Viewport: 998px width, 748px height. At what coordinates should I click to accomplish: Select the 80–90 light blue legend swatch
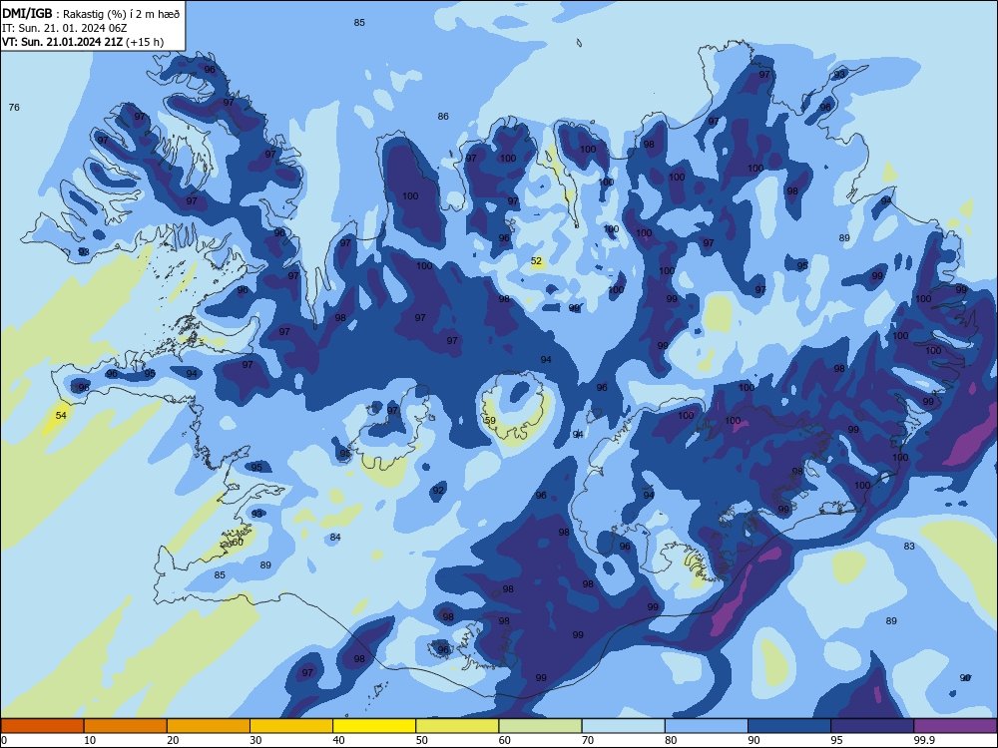(x=707, y=726)
